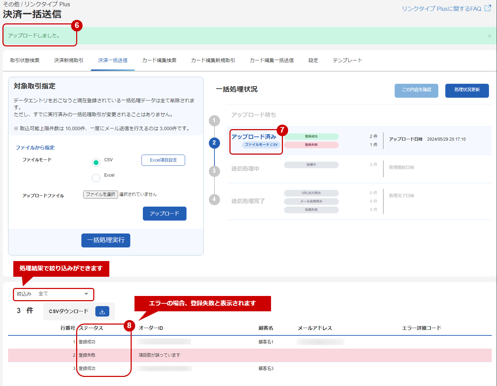
Task: Click the upload timestamp 2024/05/29 20:17:10
Action: [446, 139]
